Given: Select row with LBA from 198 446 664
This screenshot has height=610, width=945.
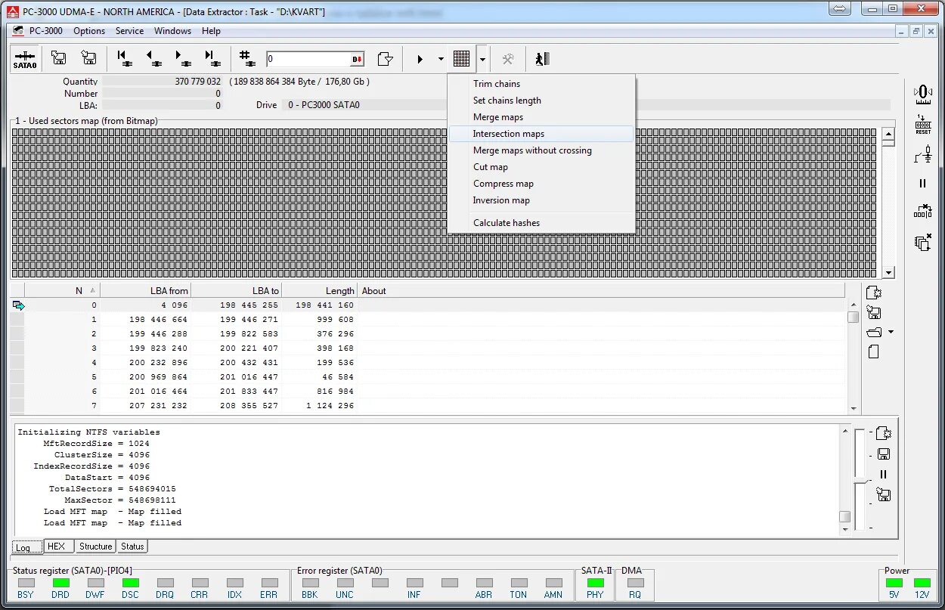Looking at the screenshot, I should click(x=429, y=320).
